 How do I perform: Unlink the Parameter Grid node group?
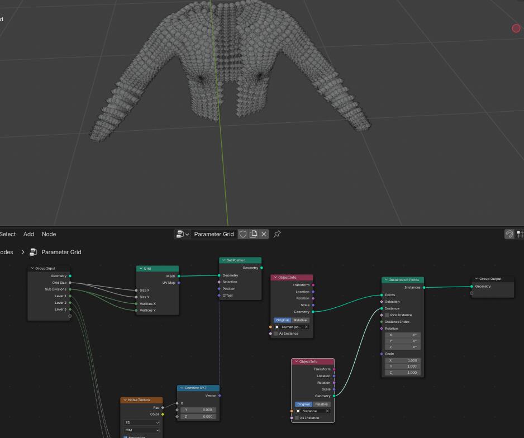(264, 234)
